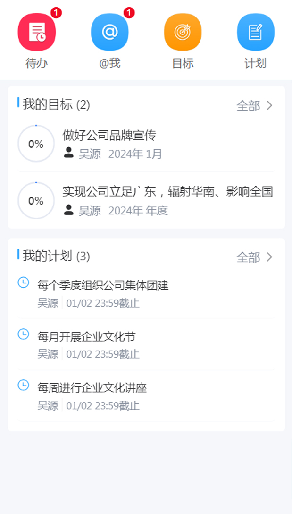This screenshot has height=514, width=292.
Task: Click person icon under 做好公司品牌宣传
Action: 69,153
